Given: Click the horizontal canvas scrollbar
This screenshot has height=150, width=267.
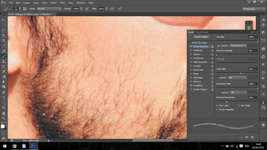Looking at the screenshot, I should [x=153, y=141].
